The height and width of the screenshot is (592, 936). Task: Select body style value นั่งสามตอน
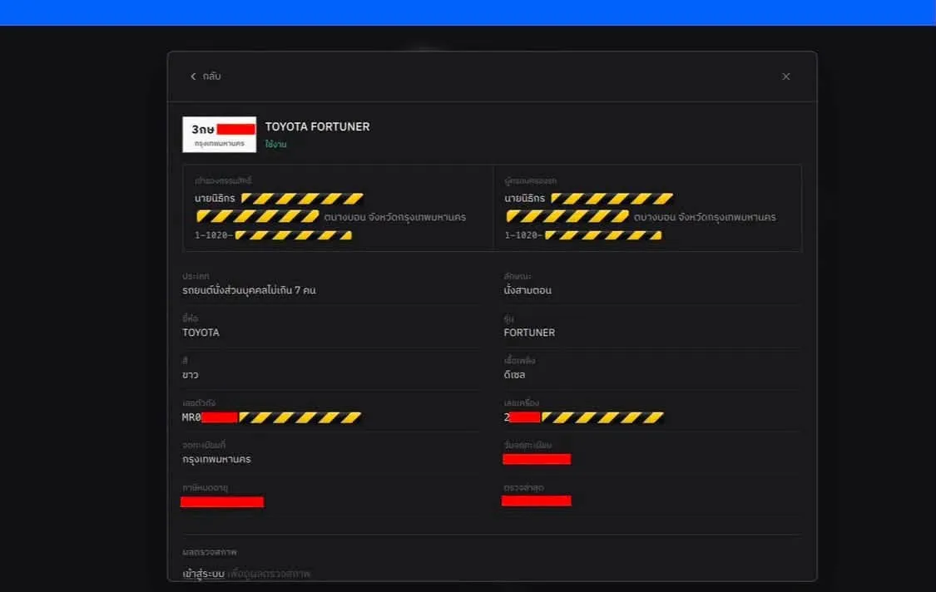[x=527, y=291]
